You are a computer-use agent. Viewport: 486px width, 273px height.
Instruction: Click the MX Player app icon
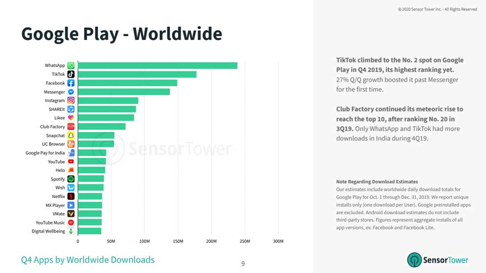tap(71, 205)
